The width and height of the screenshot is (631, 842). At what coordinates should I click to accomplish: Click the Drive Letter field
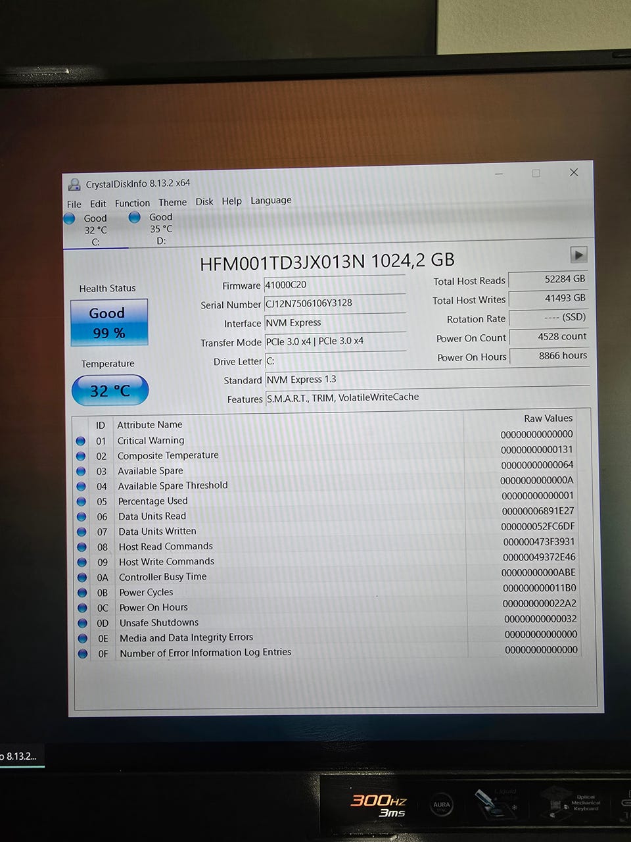click(x=335, y=360)
